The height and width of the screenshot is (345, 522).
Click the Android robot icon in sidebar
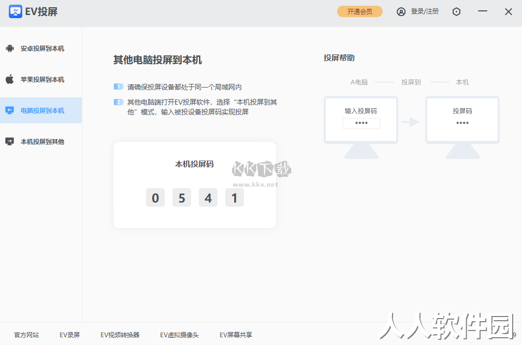pyautogui.click(x=10, y=49)
